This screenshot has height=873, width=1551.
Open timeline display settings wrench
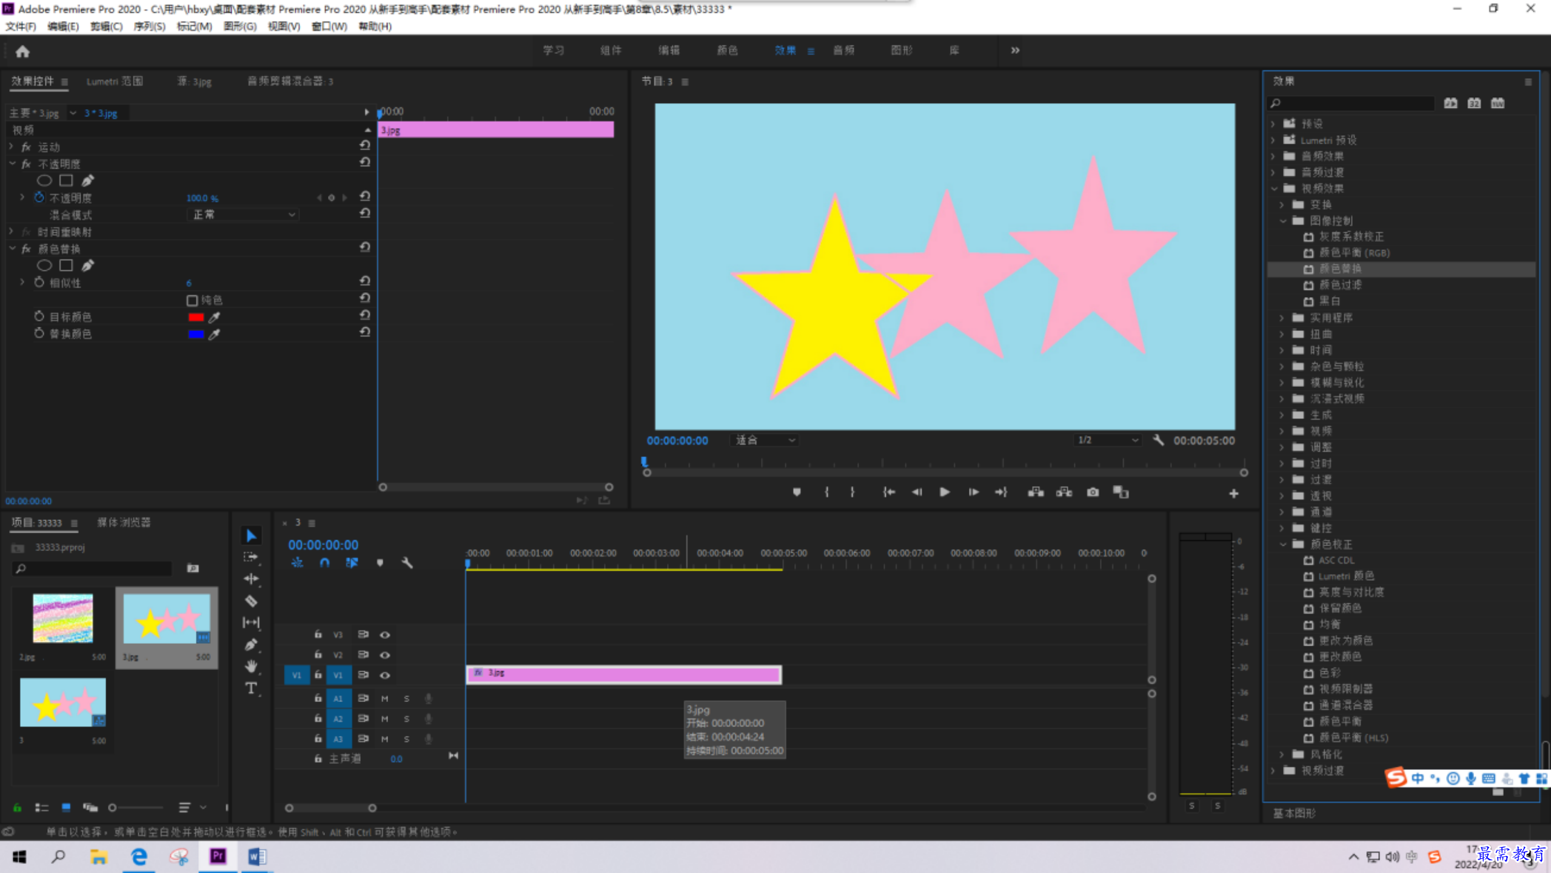407,563
